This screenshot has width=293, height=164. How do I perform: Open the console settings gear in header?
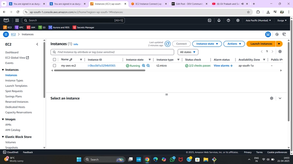pyautogui.click(x=238, y=20)
